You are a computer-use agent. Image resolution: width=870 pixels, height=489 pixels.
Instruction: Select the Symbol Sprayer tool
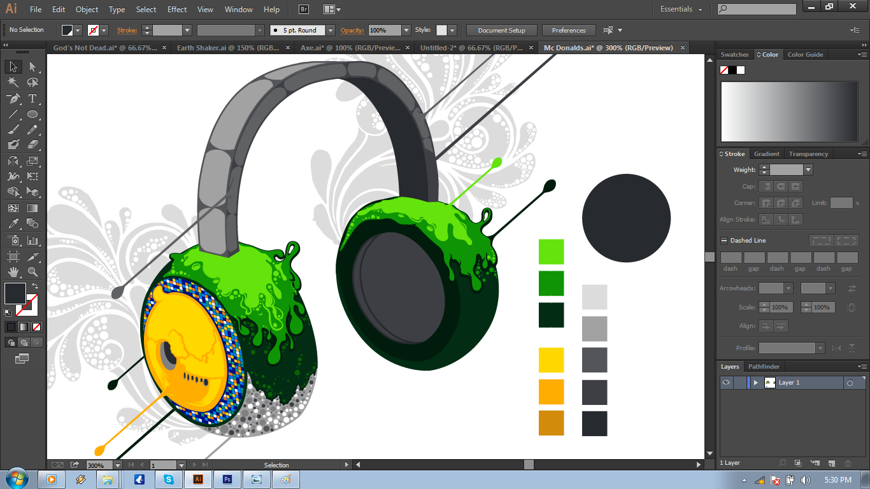(13, 241)
